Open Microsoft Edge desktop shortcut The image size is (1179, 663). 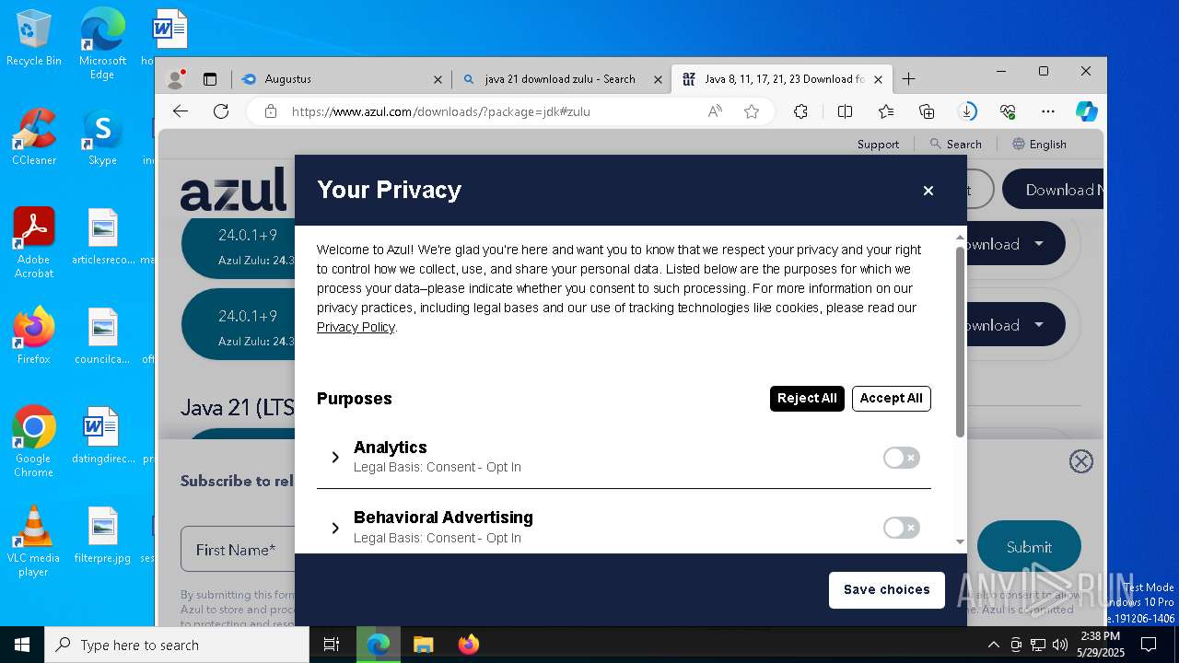tap(102, 43)
